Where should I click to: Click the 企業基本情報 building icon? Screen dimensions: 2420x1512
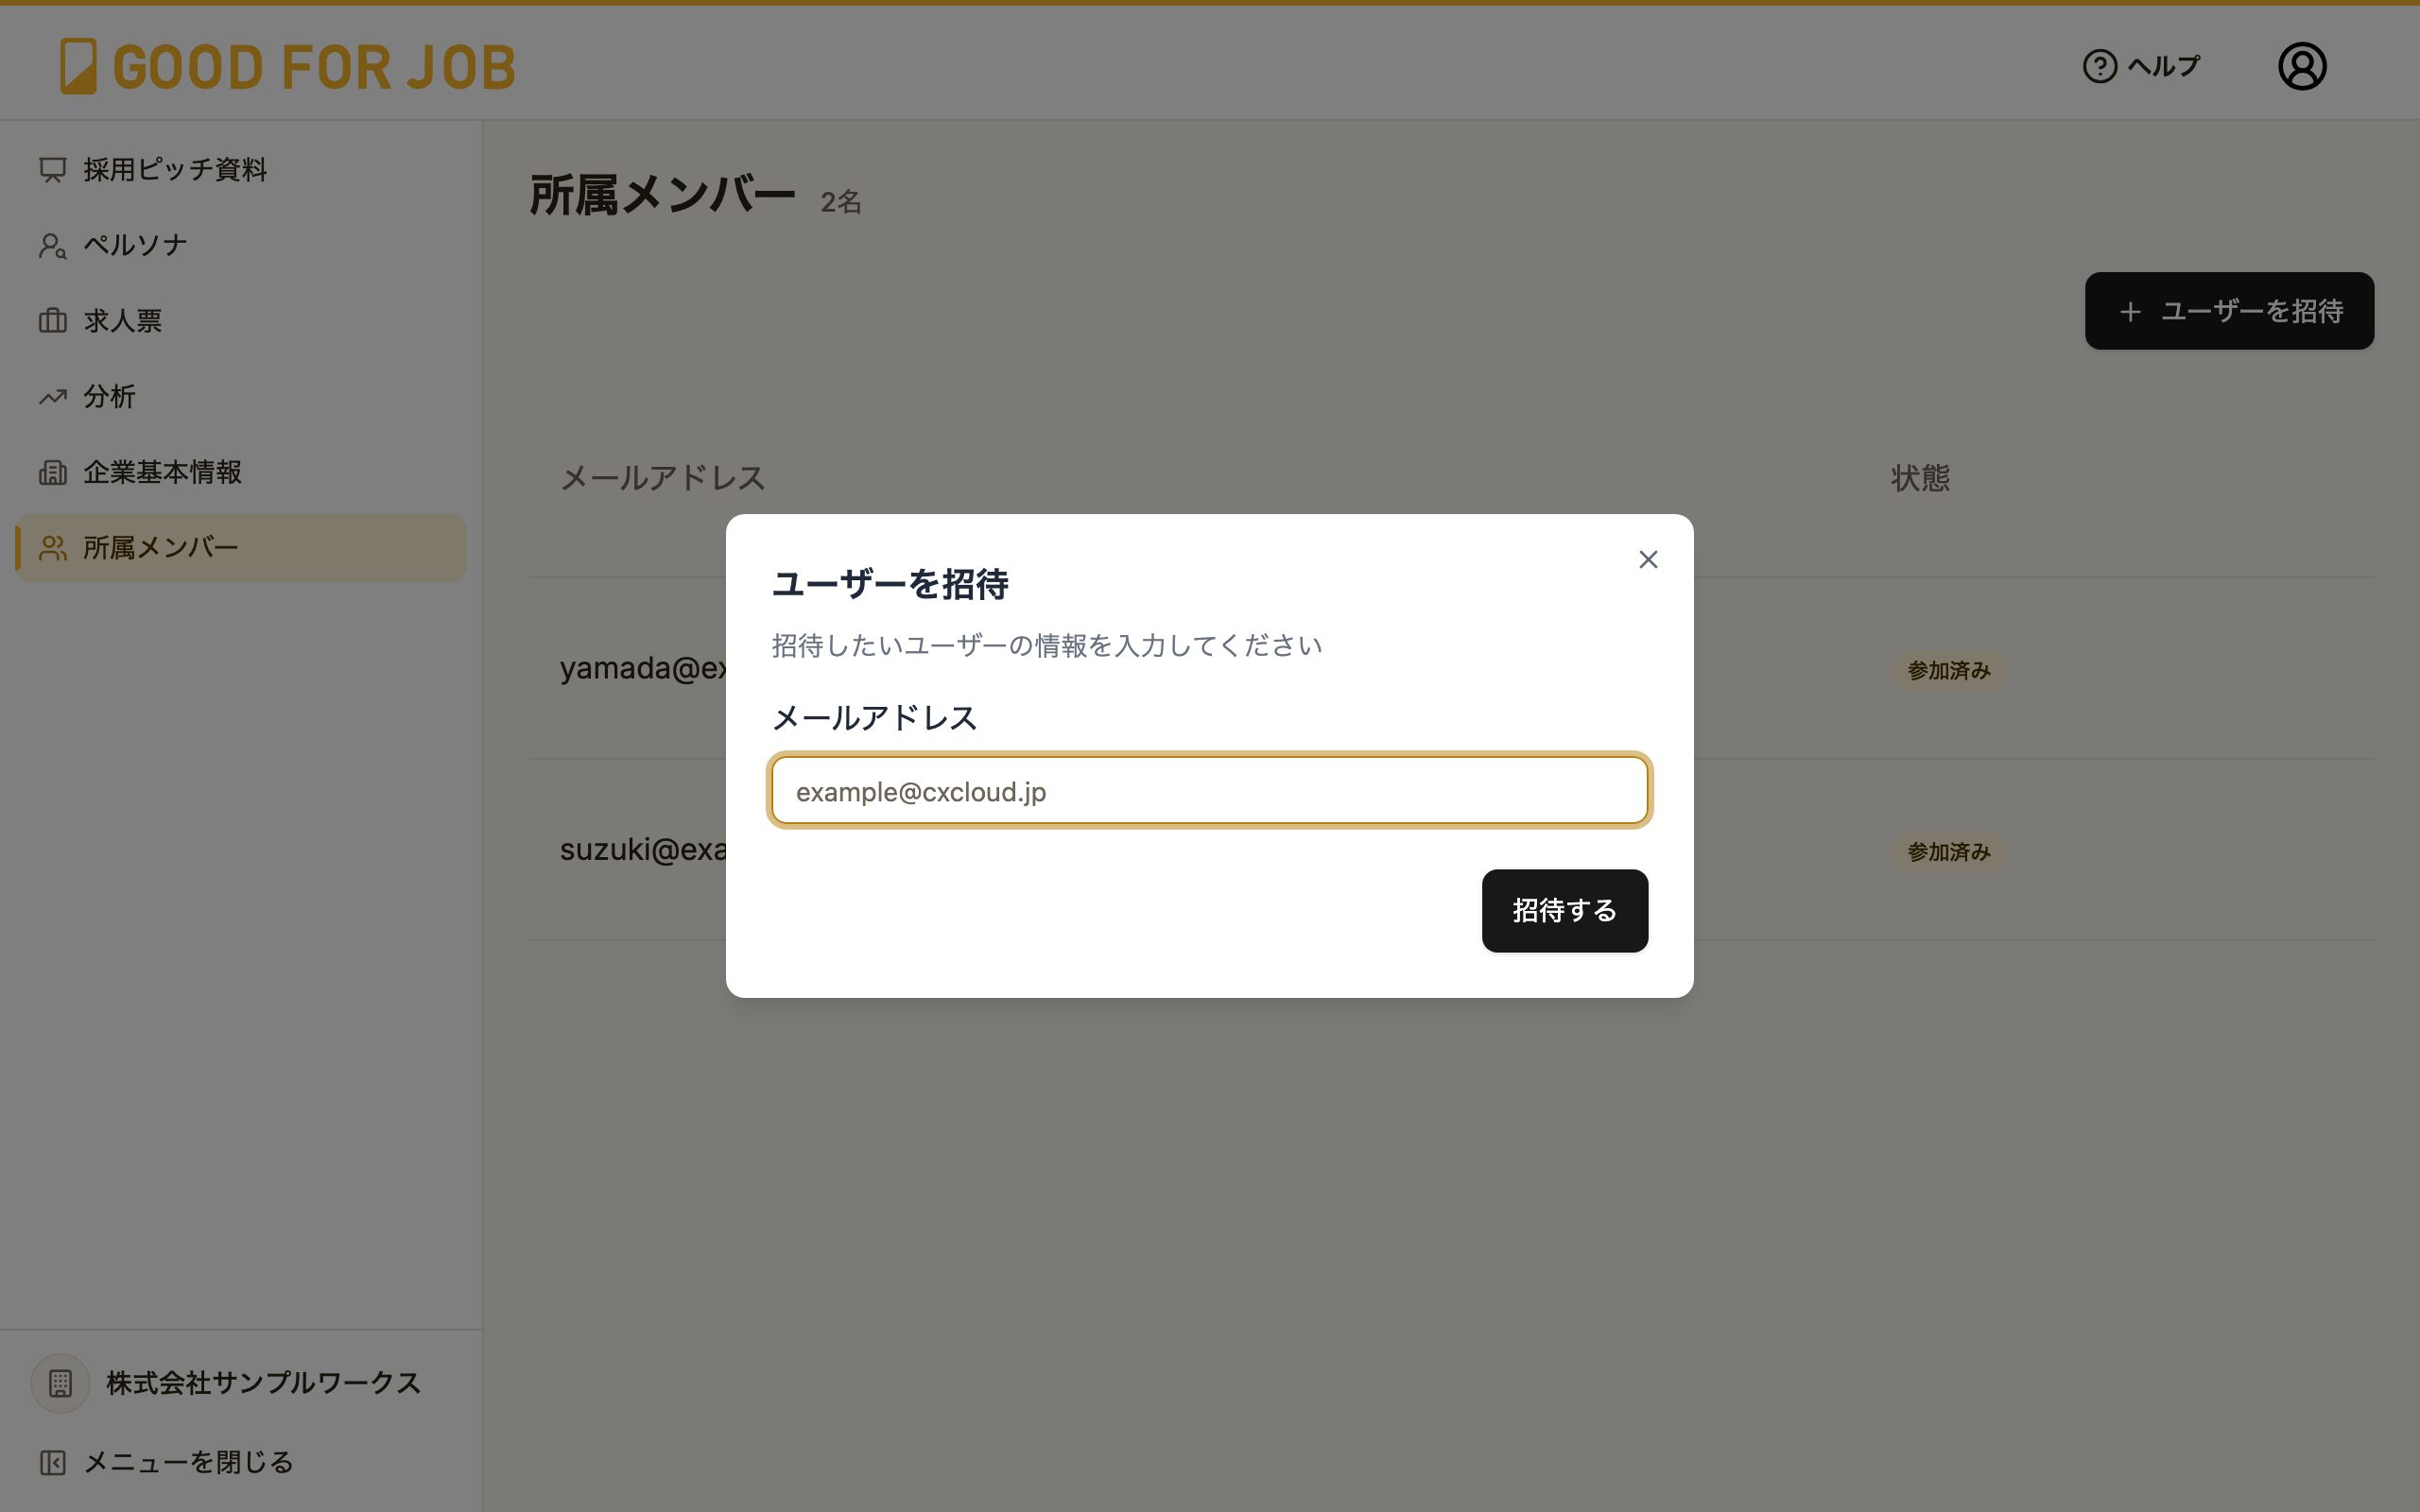[x=53, y=472]
